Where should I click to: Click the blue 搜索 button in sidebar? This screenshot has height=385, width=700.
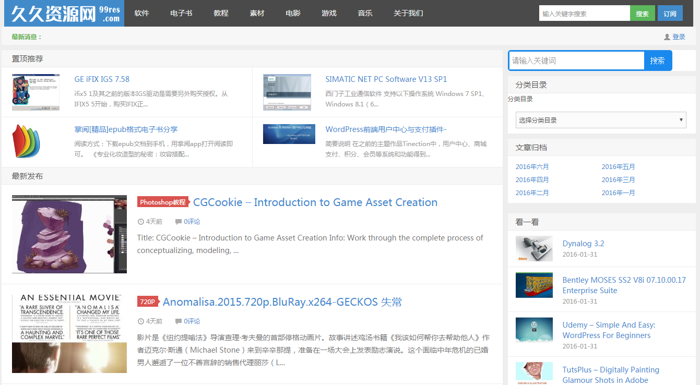point(657,61)
